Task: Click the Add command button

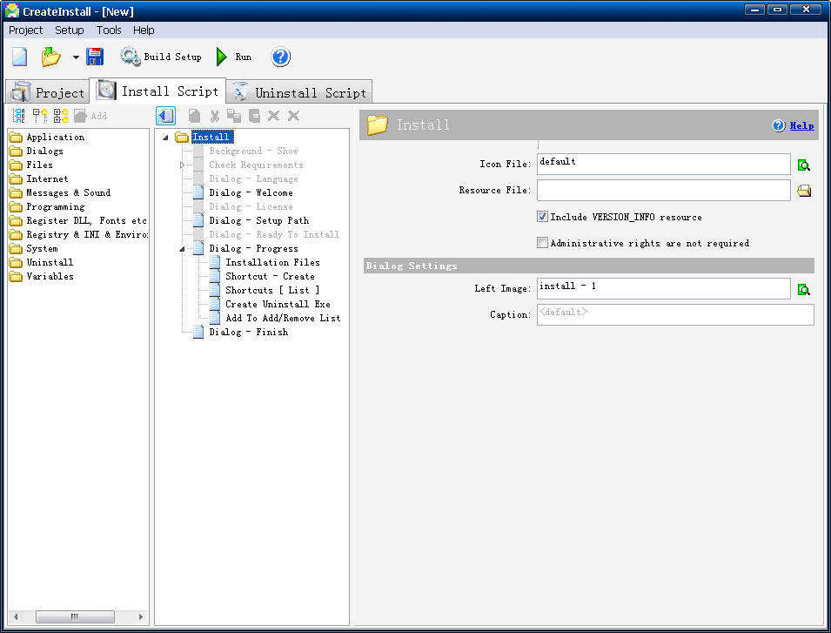Action: click(90, 116)
